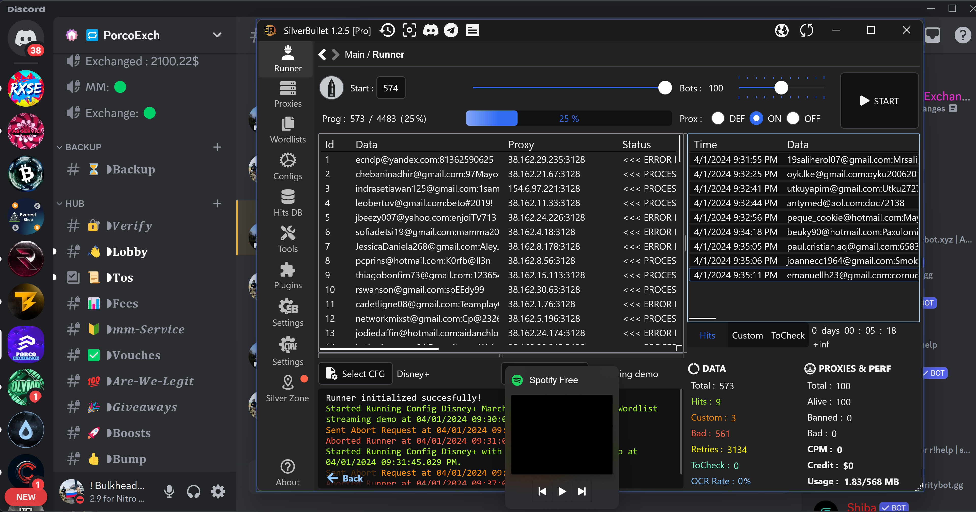
Task: Select the OFF proxy radio button
Action: [793, 119]
